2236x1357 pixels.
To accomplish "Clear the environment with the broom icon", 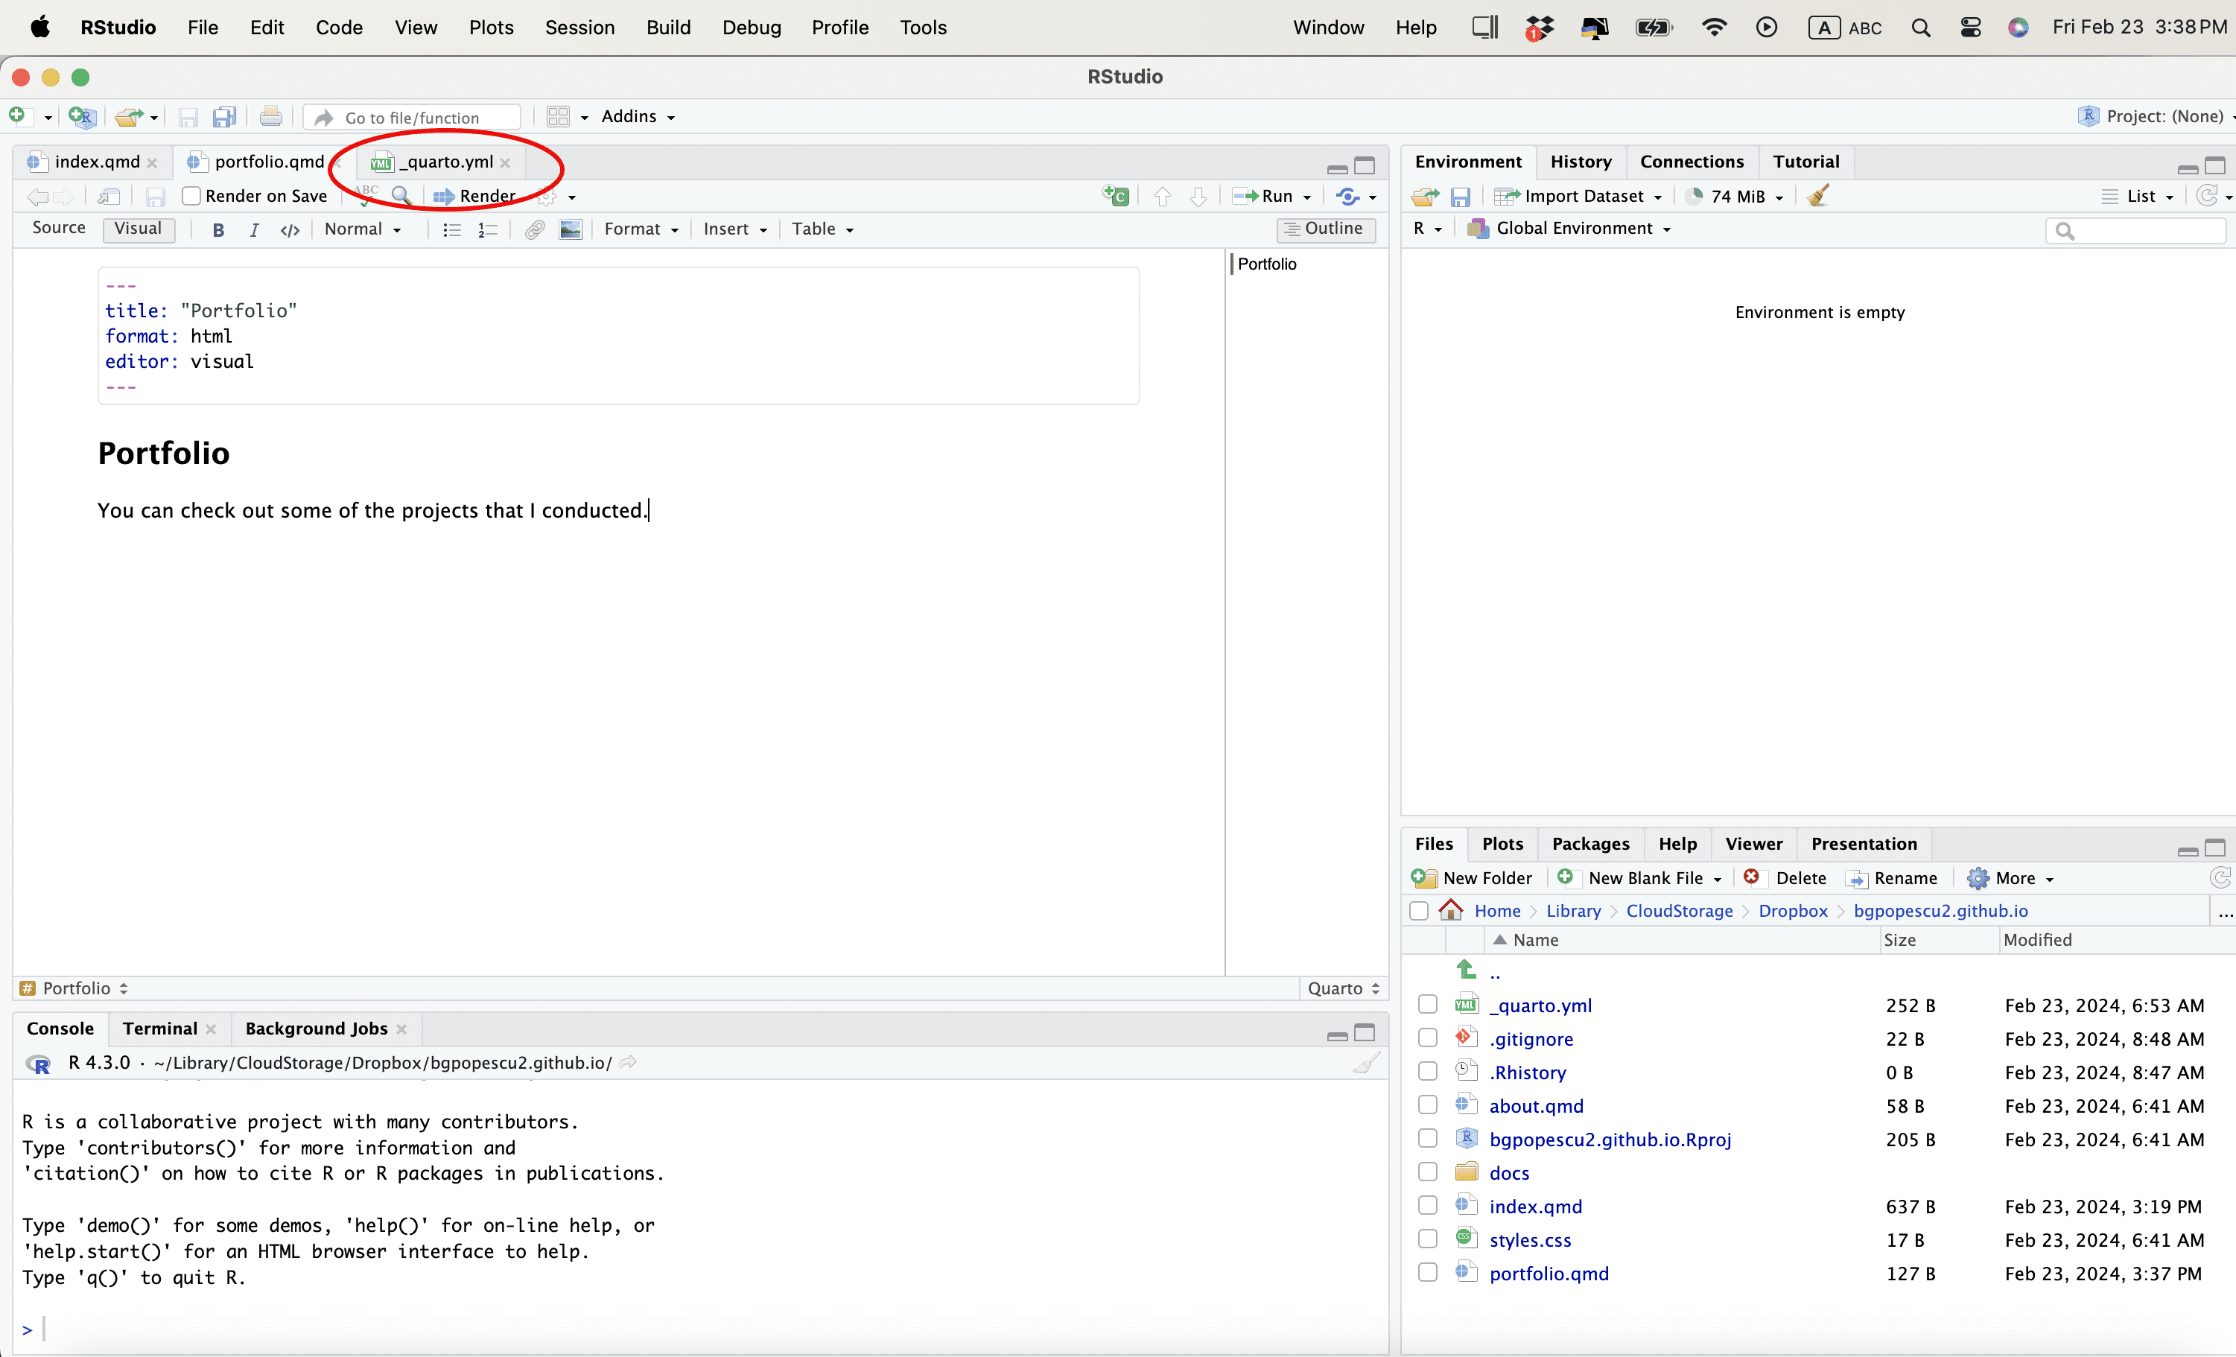I will click(1817, 196).
